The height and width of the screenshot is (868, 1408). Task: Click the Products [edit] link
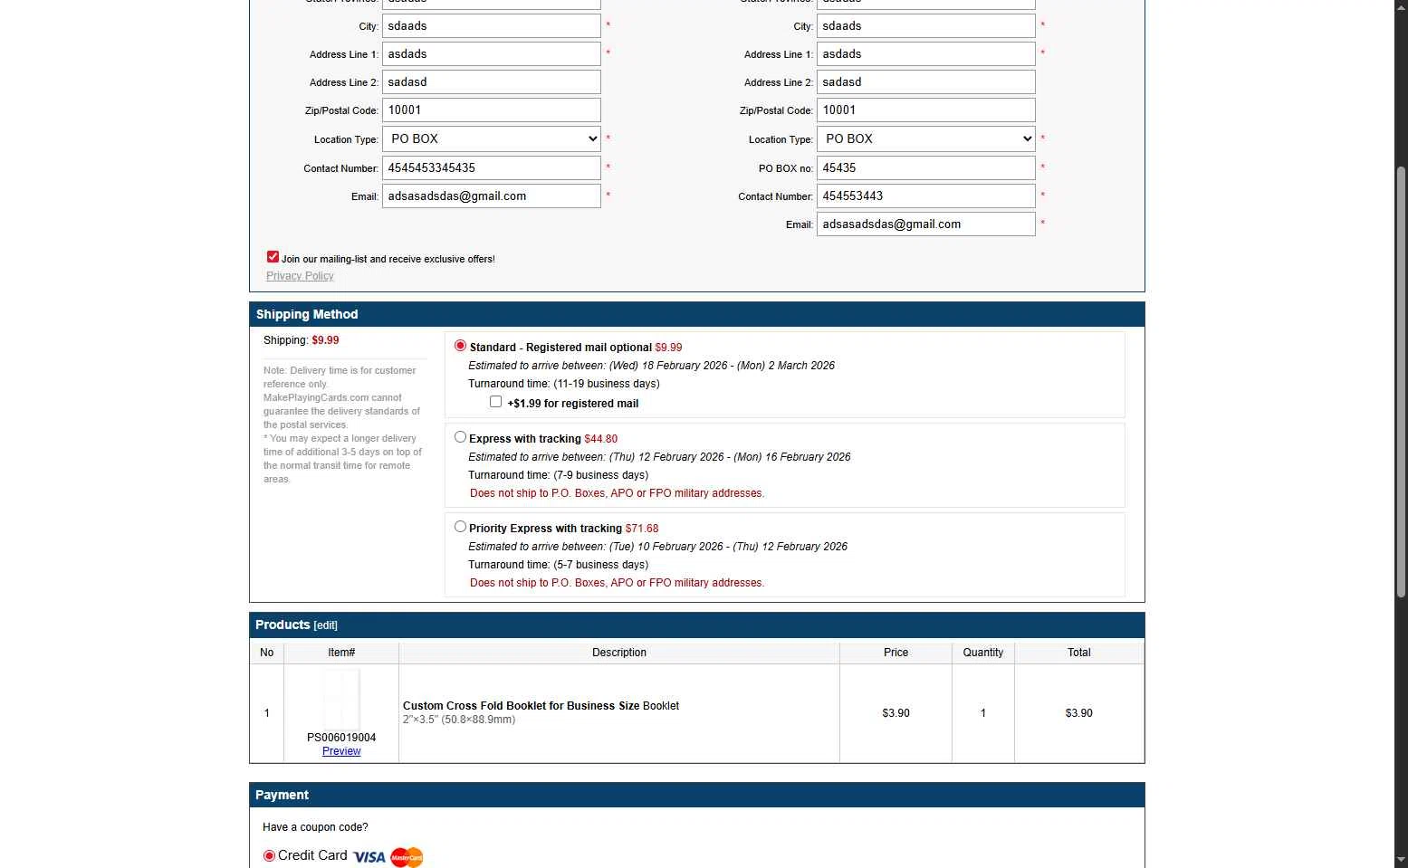325,625
